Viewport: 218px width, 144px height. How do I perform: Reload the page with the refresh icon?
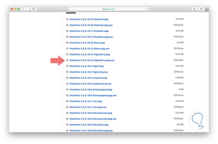(x=148, y=9)
